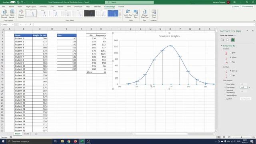Open File Explorer from taskbar

click(x=62, y=141)
